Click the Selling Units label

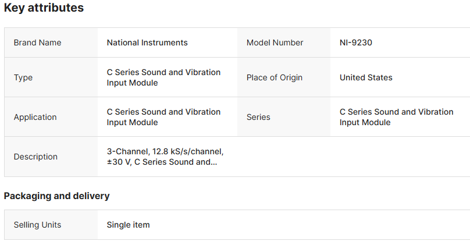click(37, 225)
